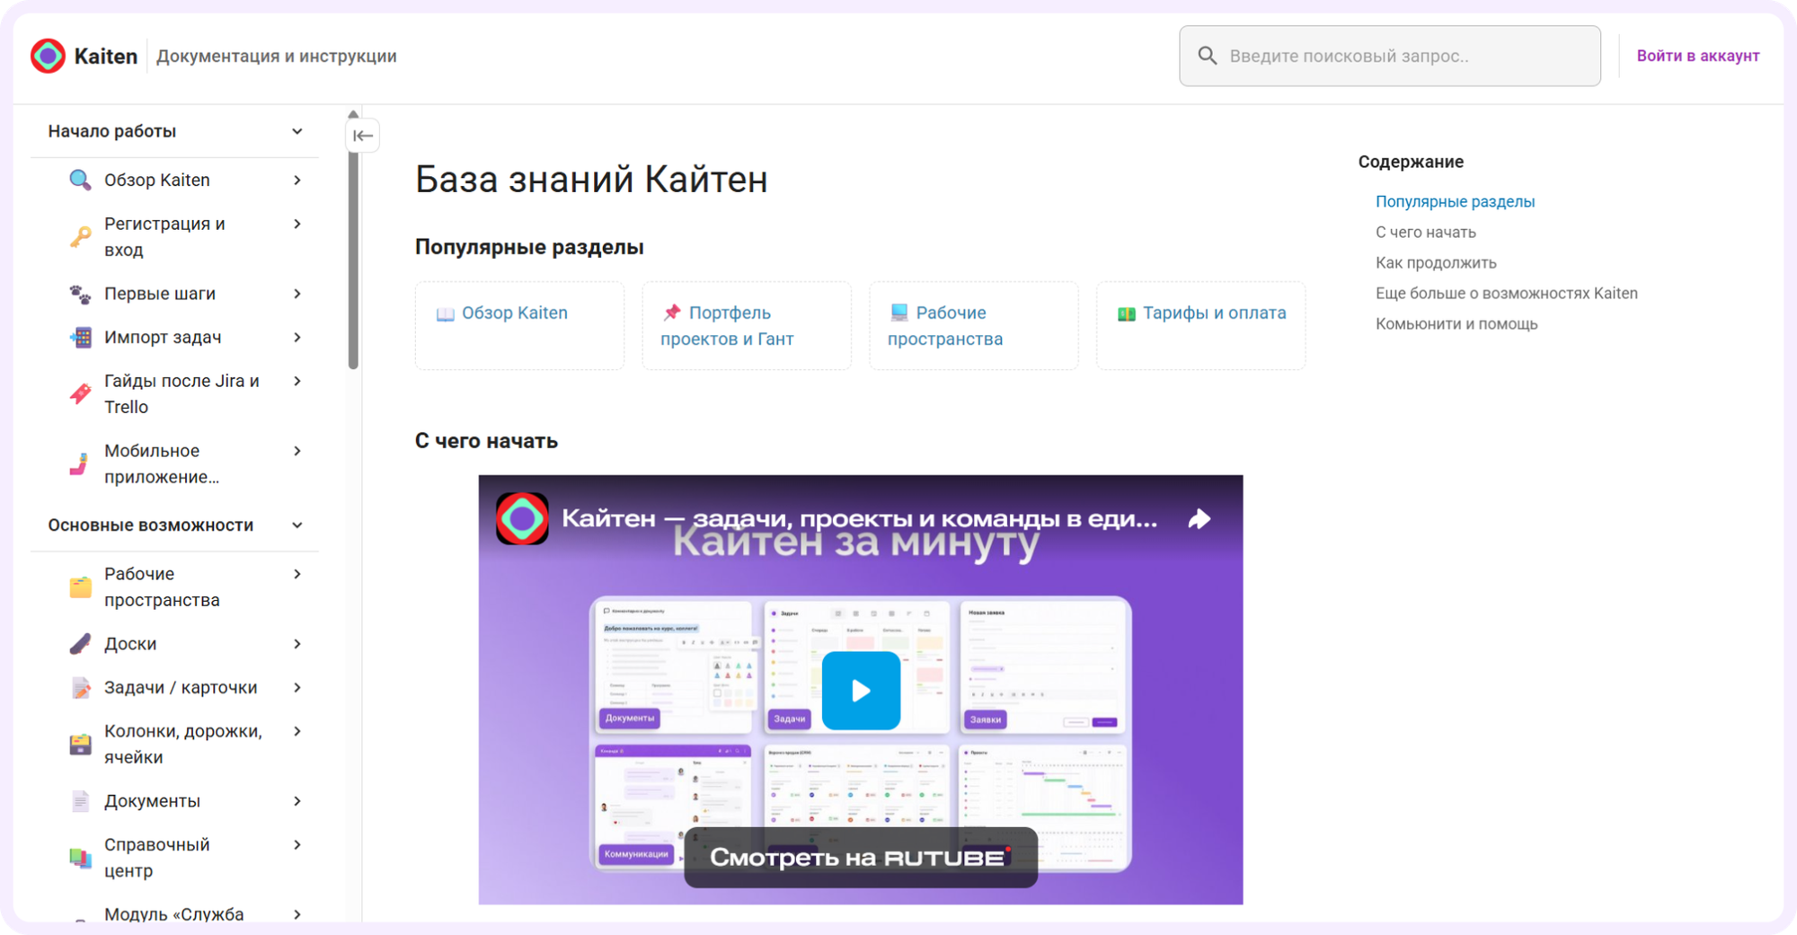Image resolution: width=1797 pixels, height=935 pixels.
Task: Expand the Регистрация и вход chevron
Action: click(297, 225)
